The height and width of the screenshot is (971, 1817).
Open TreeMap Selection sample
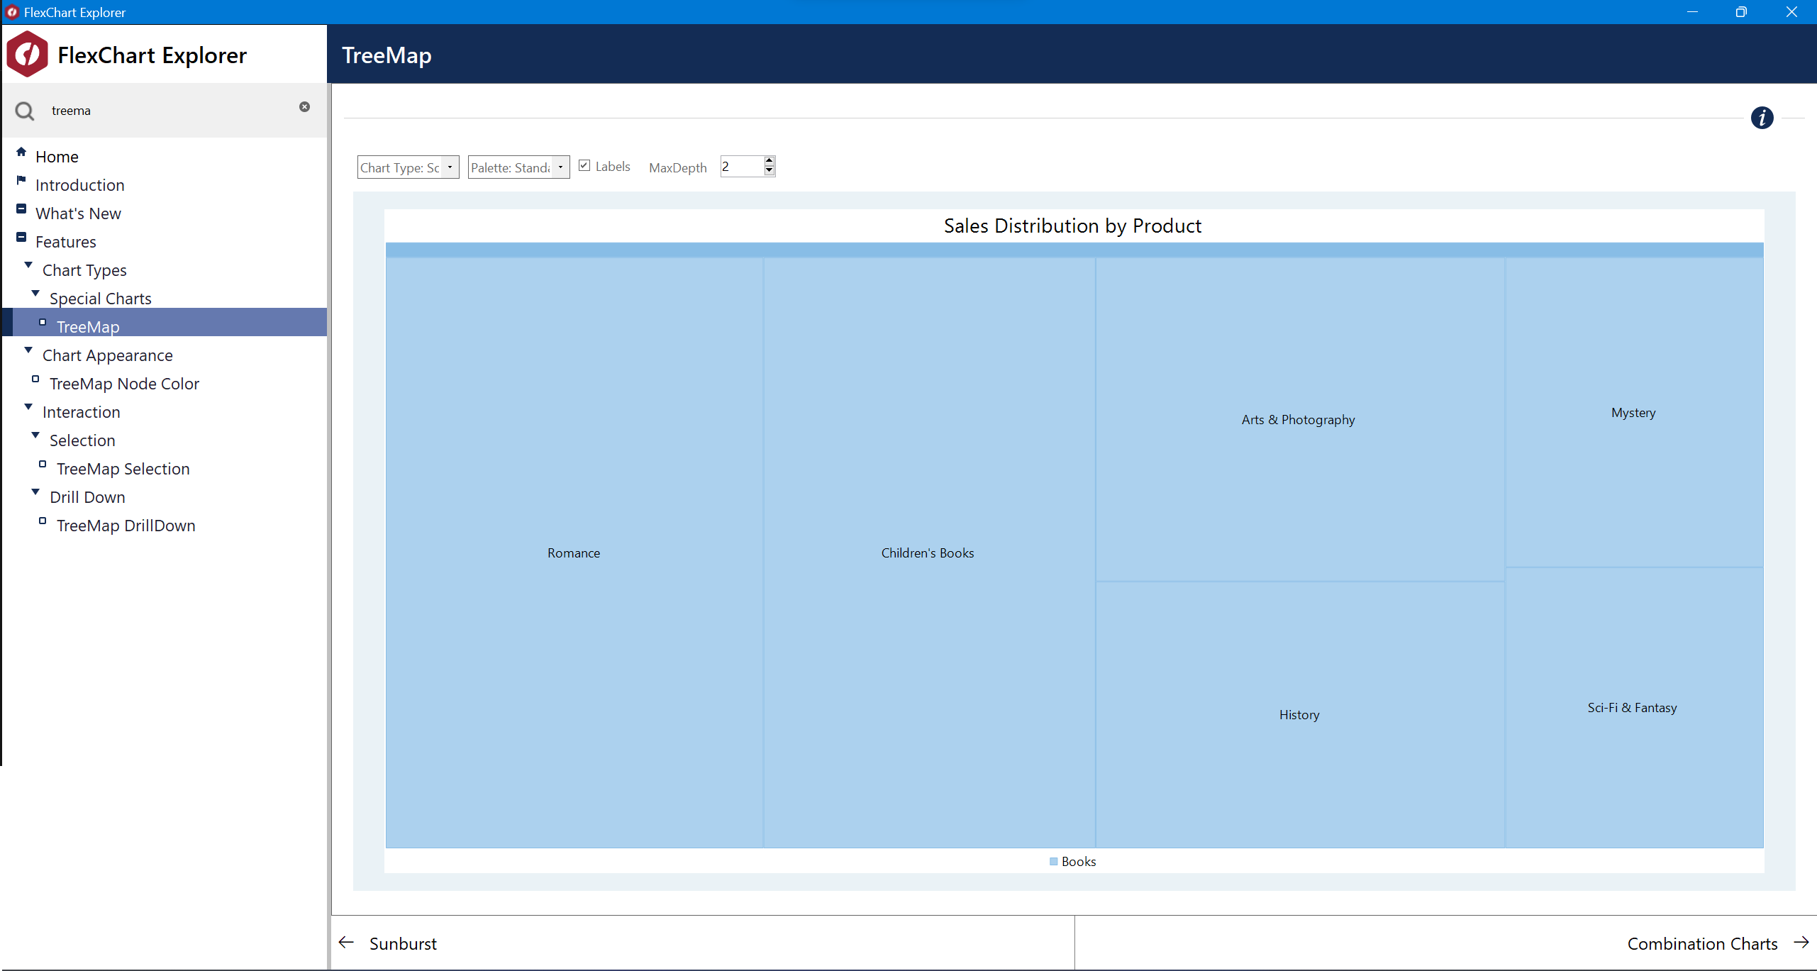click(x=123, y=469)
